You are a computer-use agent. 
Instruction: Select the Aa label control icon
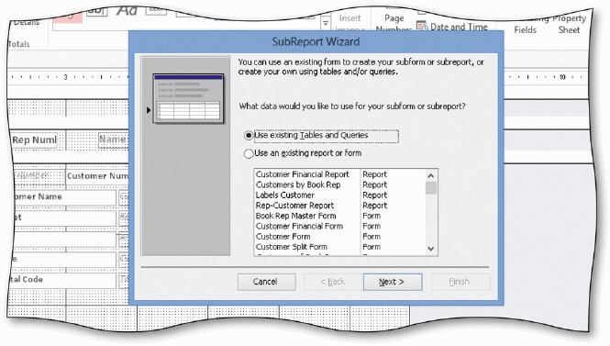click(x=127, y=10)
